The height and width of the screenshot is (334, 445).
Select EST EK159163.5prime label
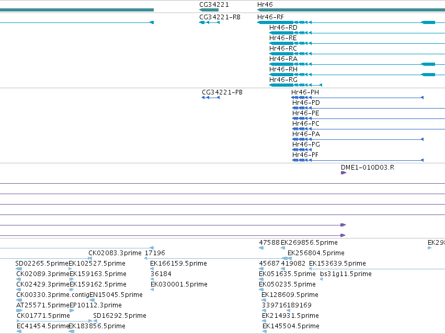(98, 274)
